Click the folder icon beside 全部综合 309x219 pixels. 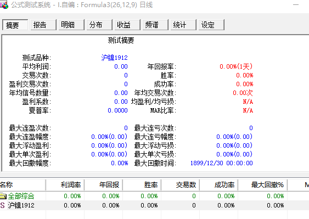3,196
